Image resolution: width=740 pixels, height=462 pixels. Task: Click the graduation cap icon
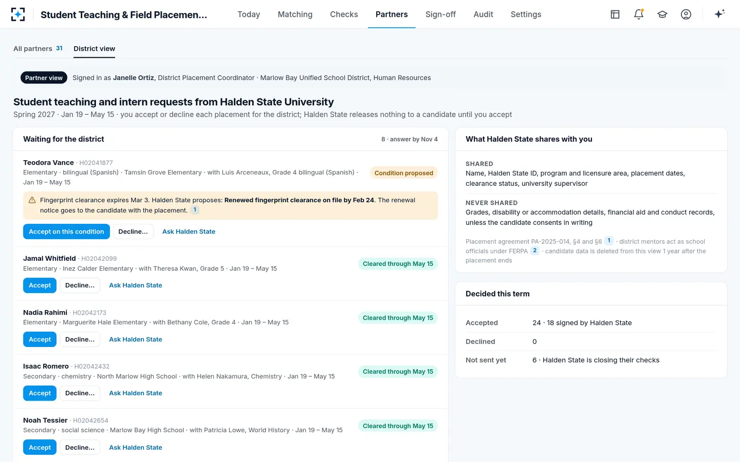click(x=662, y=14)
